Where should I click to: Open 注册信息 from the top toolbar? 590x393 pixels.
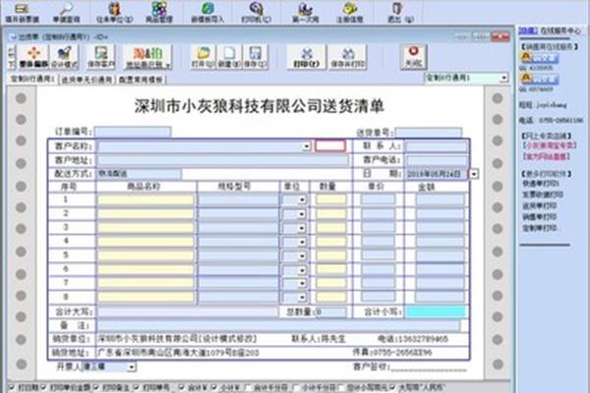[x=349, y=12]
